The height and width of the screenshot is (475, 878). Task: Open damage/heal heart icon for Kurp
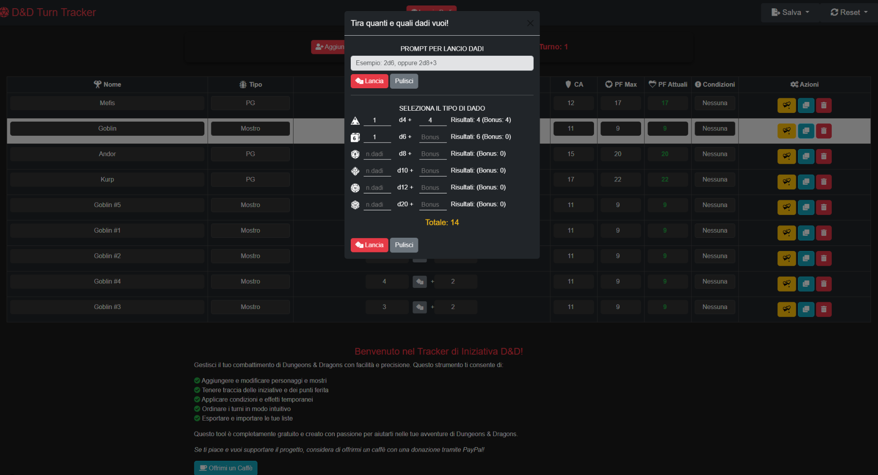tap(786, 182)
